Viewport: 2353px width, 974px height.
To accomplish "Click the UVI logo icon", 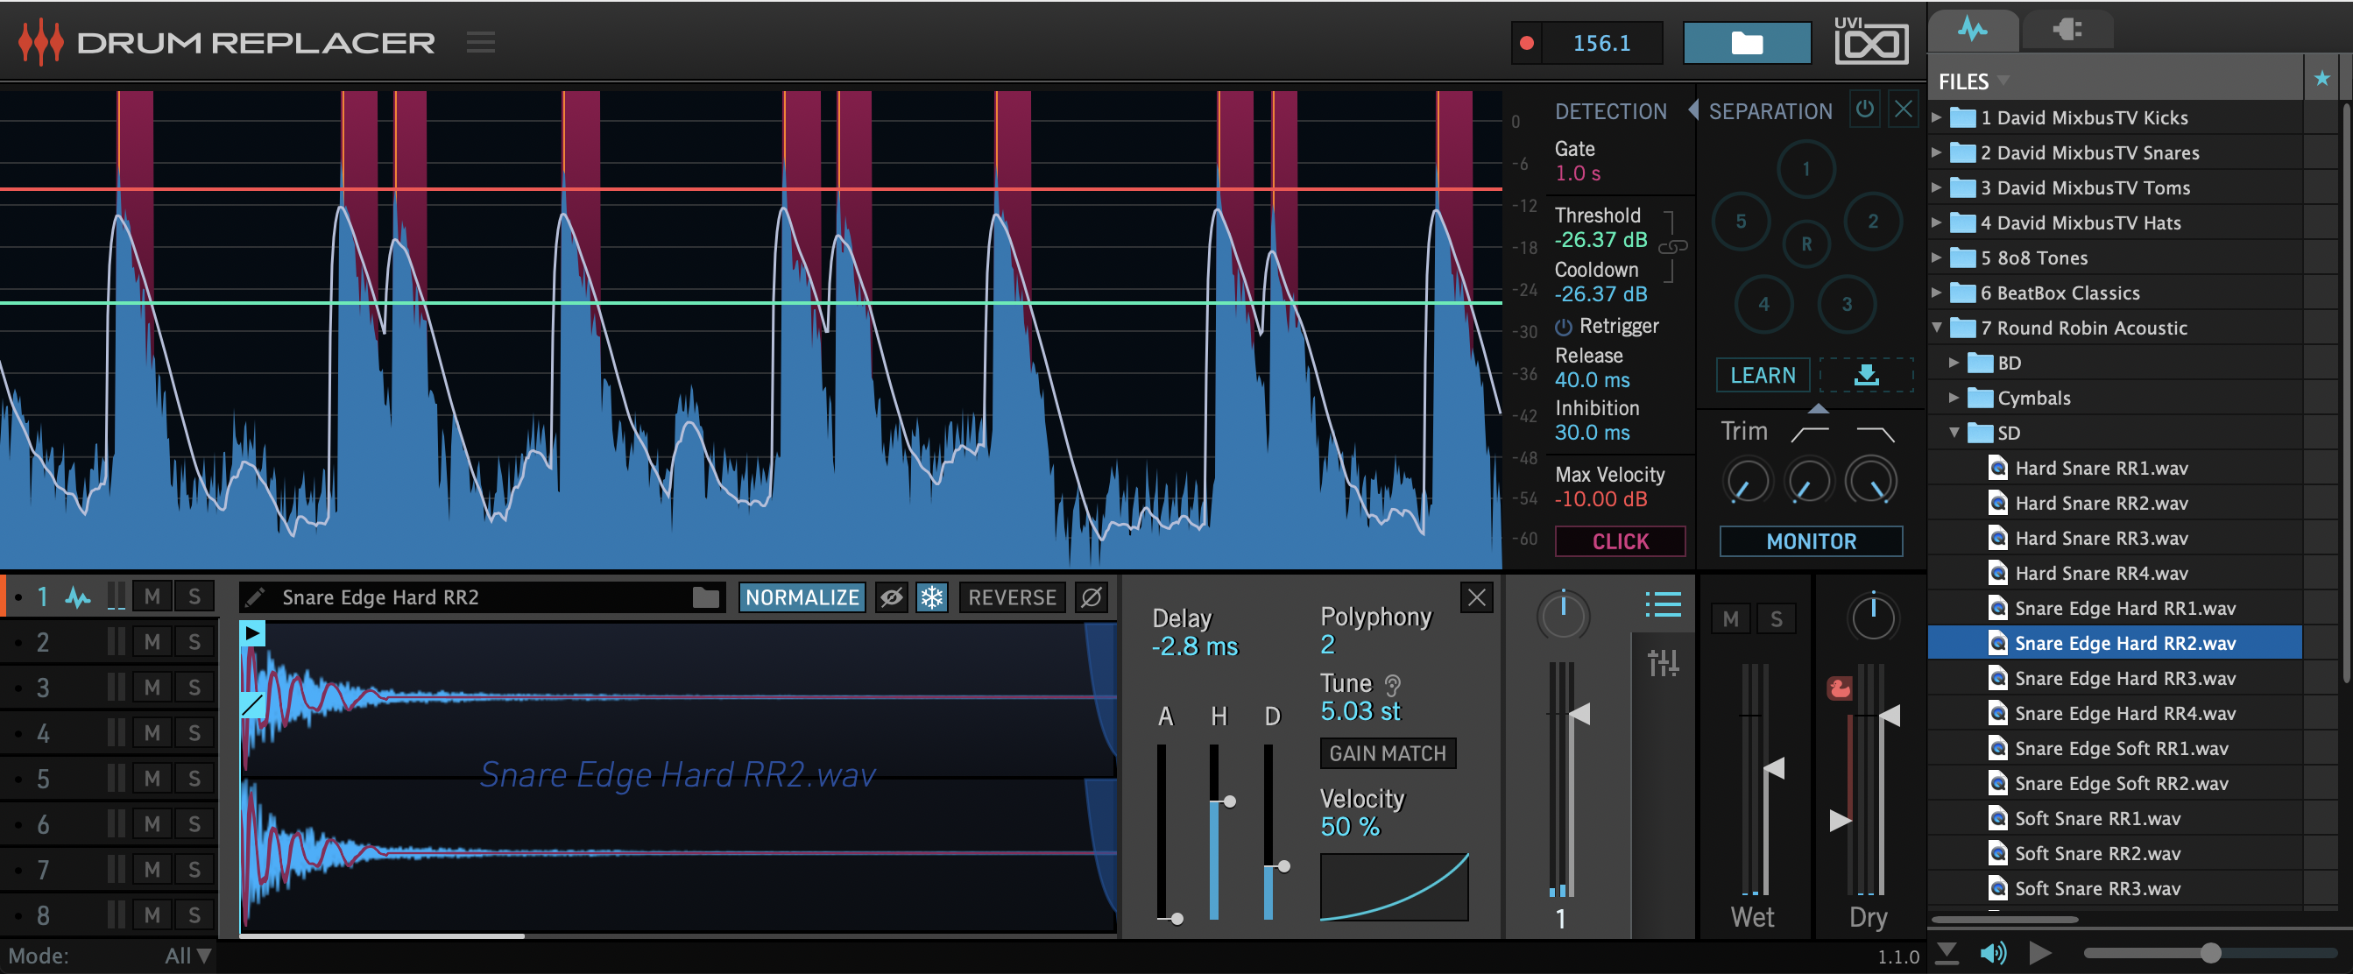I will 1870,40.
